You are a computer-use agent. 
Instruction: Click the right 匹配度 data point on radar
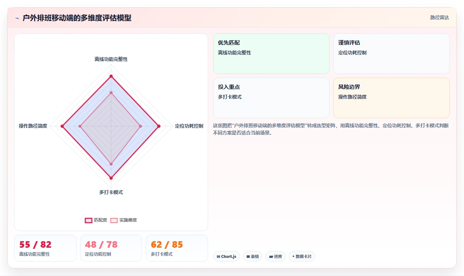click(x=158, y=126)
